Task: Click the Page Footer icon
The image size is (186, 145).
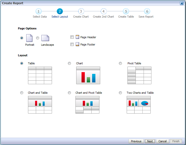Action: click(x=77, y=44)
